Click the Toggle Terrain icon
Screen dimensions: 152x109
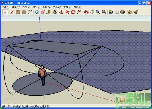click(117, 12)
